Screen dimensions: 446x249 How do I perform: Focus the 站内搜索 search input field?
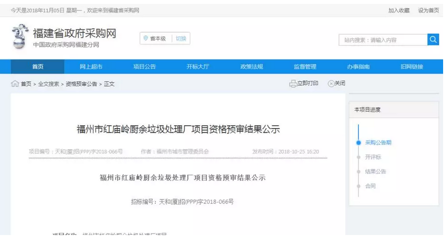382,40
